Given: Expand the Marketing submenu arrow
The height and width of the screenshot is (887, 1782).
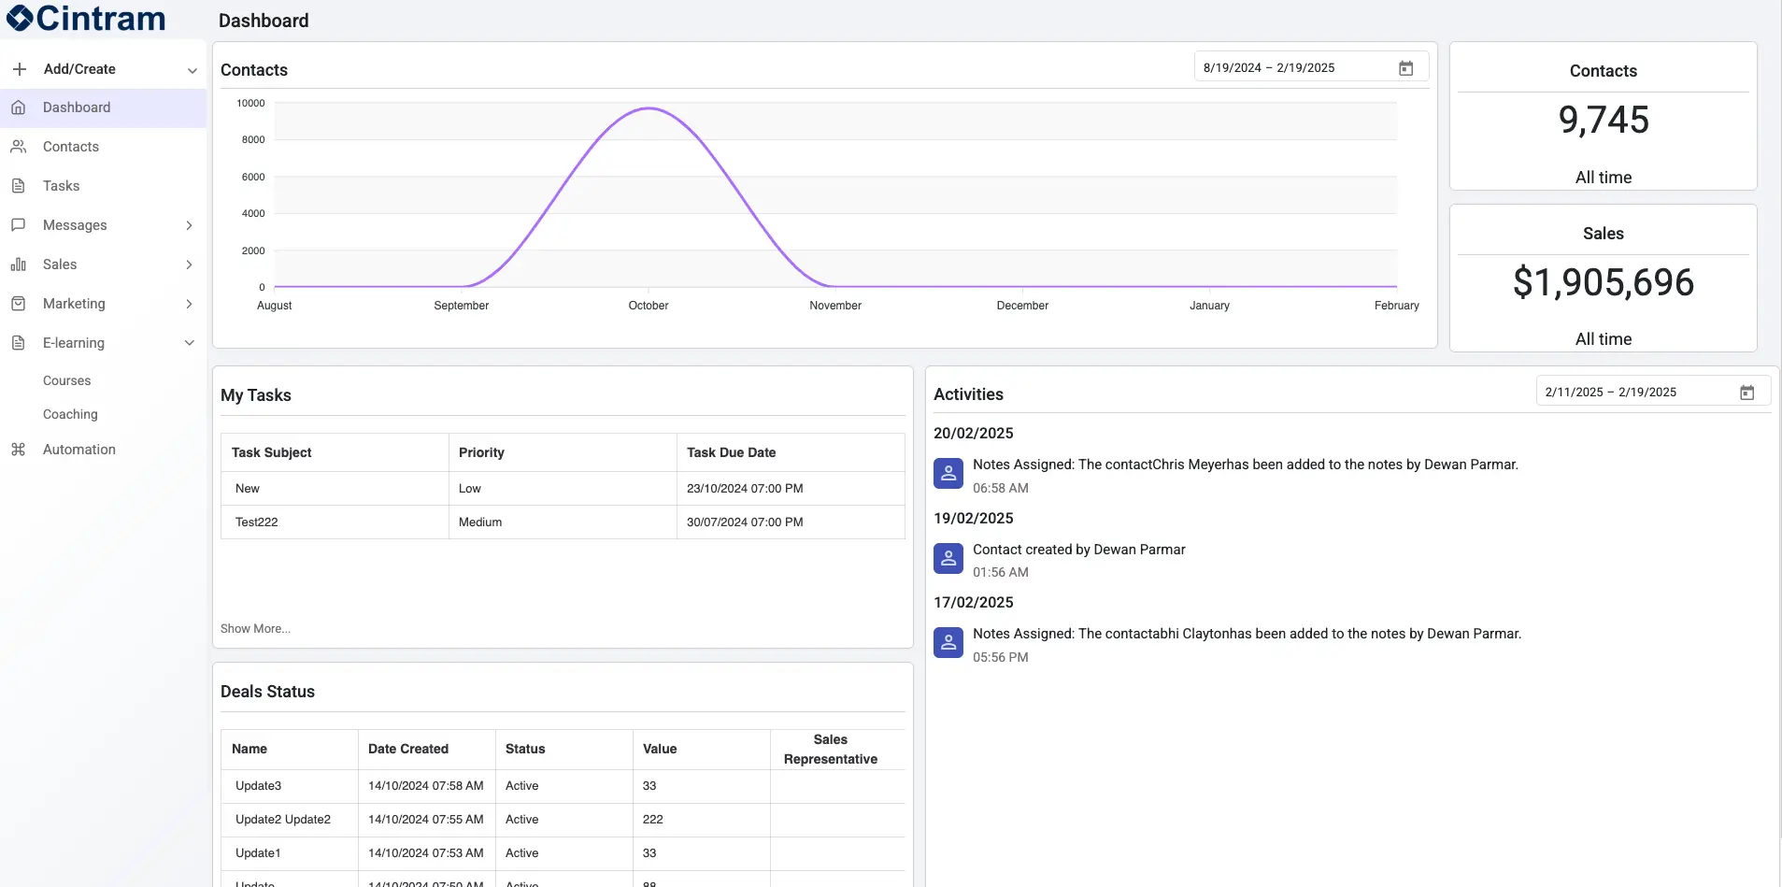Looking at the screenshot, I should pyautogui.click(x=190, y=304).
